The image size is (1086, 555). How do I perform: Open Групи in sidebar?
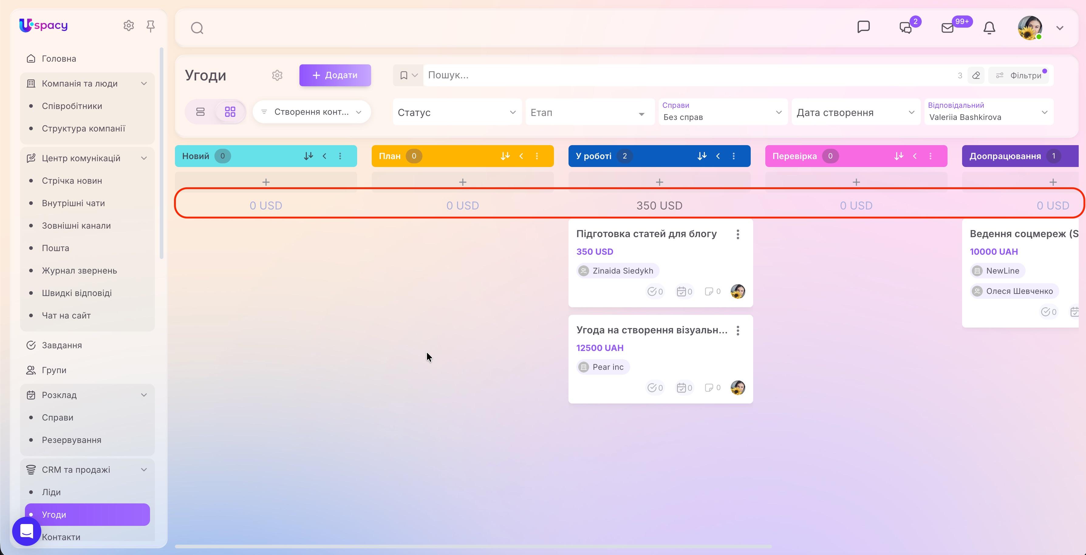click(54, 370)
